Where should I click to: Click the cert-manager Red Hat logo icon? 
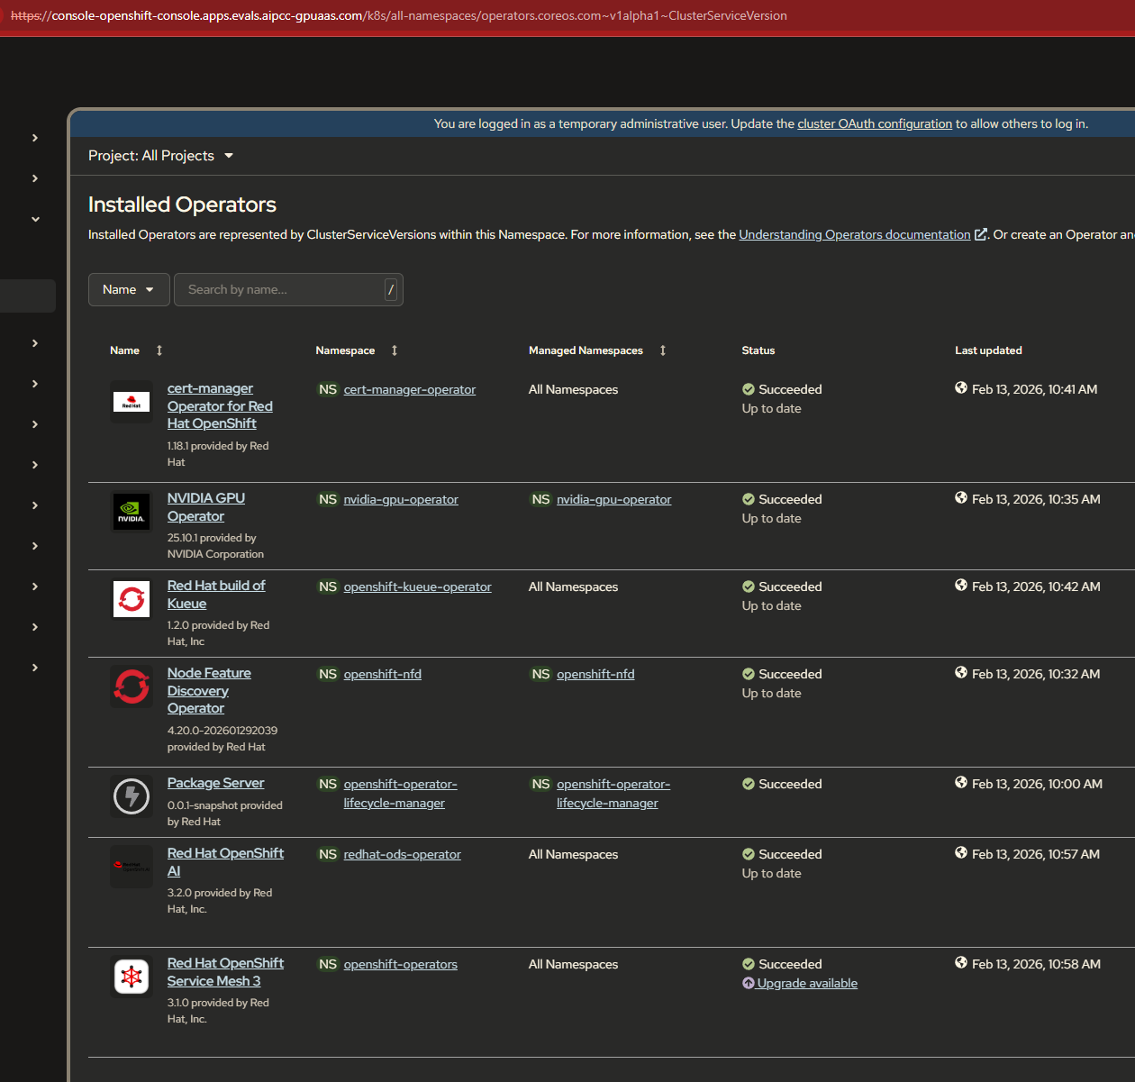pos(132,402)
